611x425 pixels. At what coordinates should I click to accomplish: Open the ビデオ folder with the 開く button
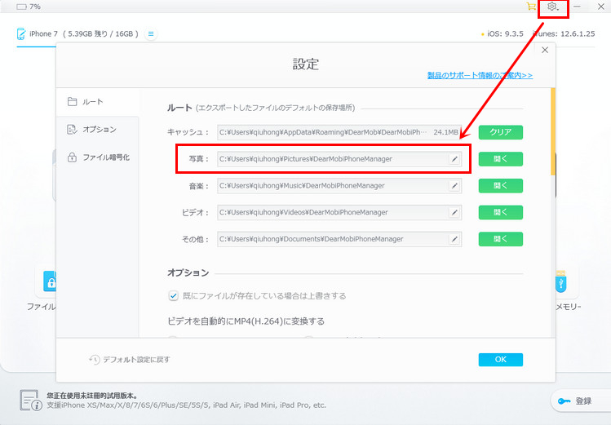tap(500, 212)
